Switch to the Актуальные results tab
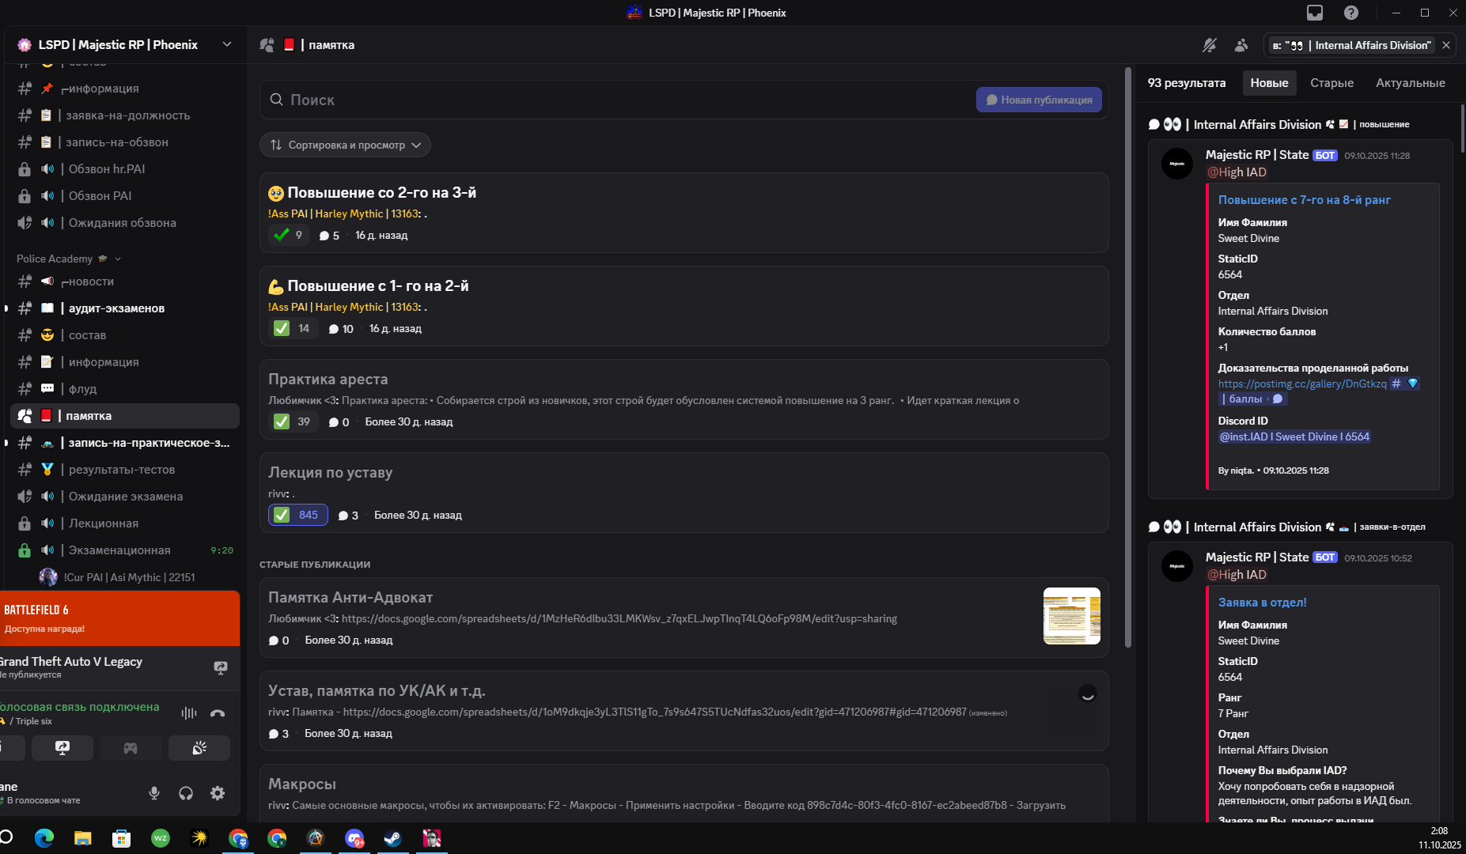The height and width of the screenshot is (854, 1466). [1410, 83]
